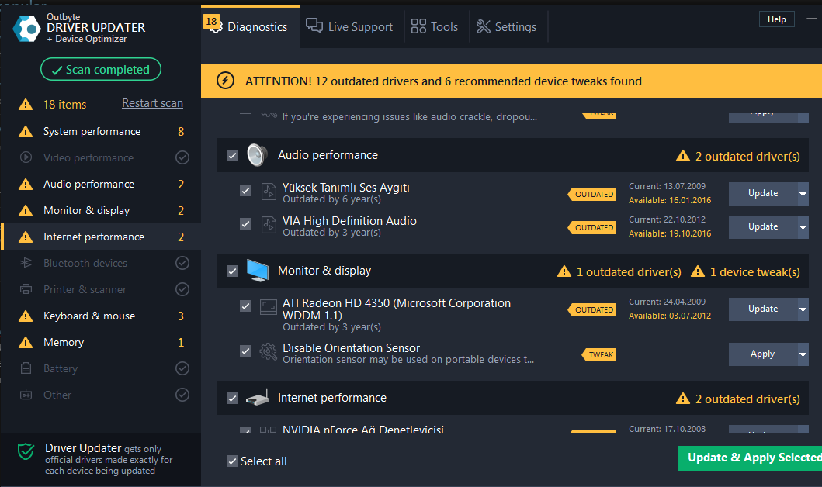The height and width of the screenshot is (487, 822).
Task: Click the Outbyte Driver Updater logo icon
Action: 26,28
